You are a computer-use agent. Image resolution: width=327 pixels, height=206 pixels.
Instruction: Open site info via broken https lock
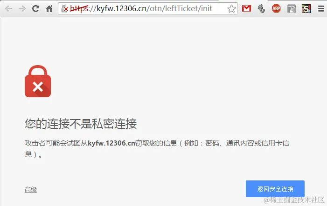pyautogui.click(x=65, y=9)
